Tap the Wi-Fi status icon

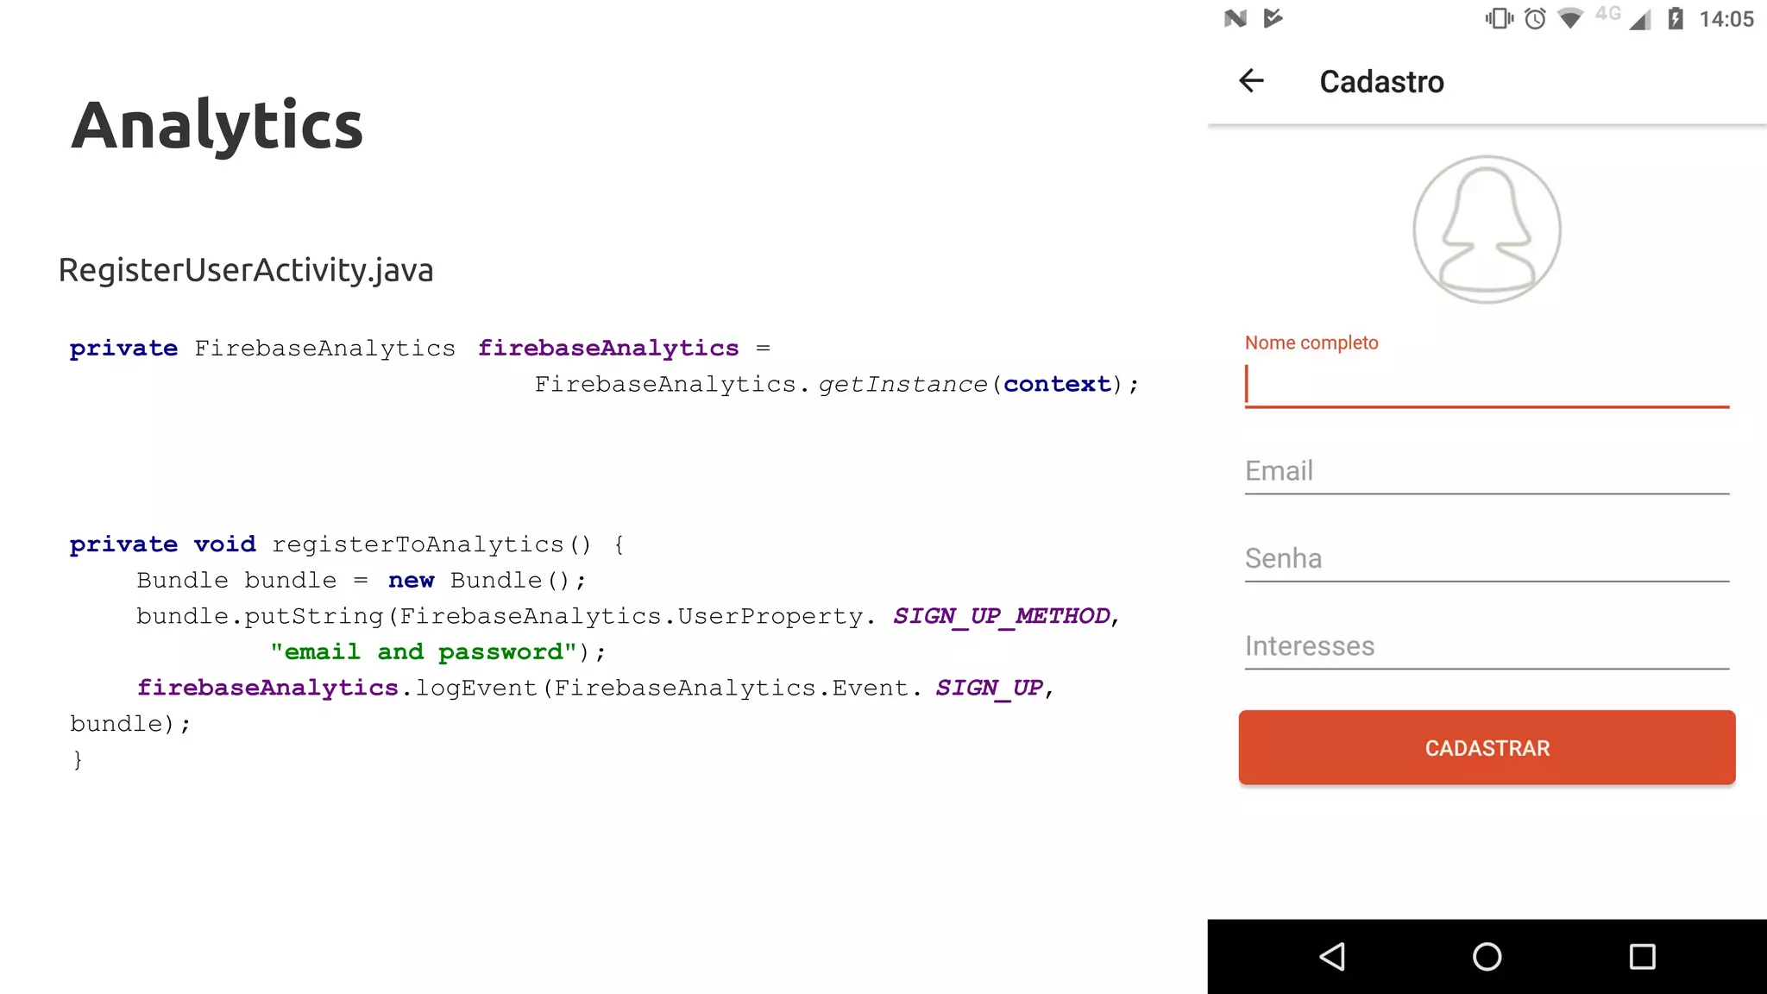click(x=1570, y=18)
